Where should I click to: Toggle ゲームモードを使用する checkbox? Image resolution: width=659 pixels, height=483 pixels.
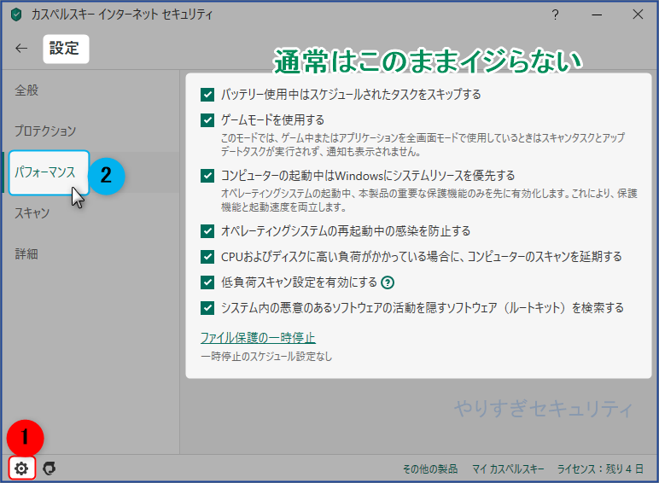pos(207,120)
